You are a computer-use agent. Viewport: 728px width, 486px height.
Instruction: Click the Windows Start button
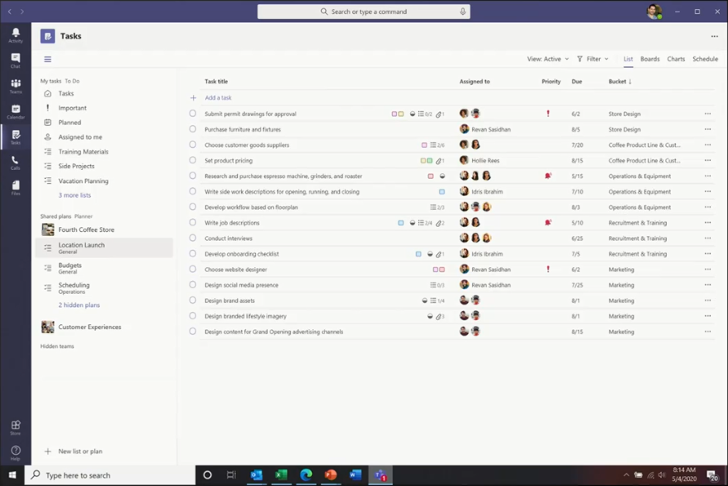(12, 475)
